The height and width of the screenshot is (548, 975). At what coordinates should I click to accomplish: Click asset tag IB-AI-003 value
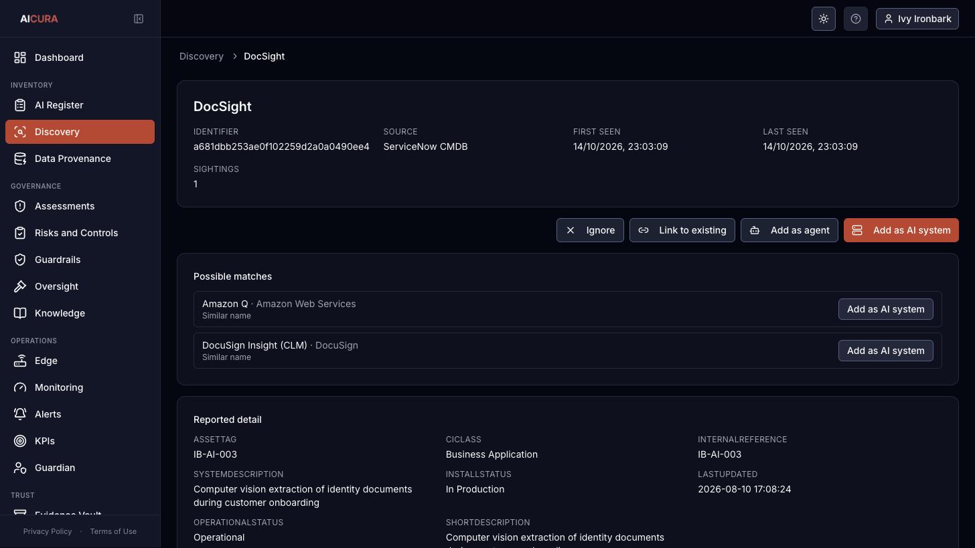coord(215,454)
